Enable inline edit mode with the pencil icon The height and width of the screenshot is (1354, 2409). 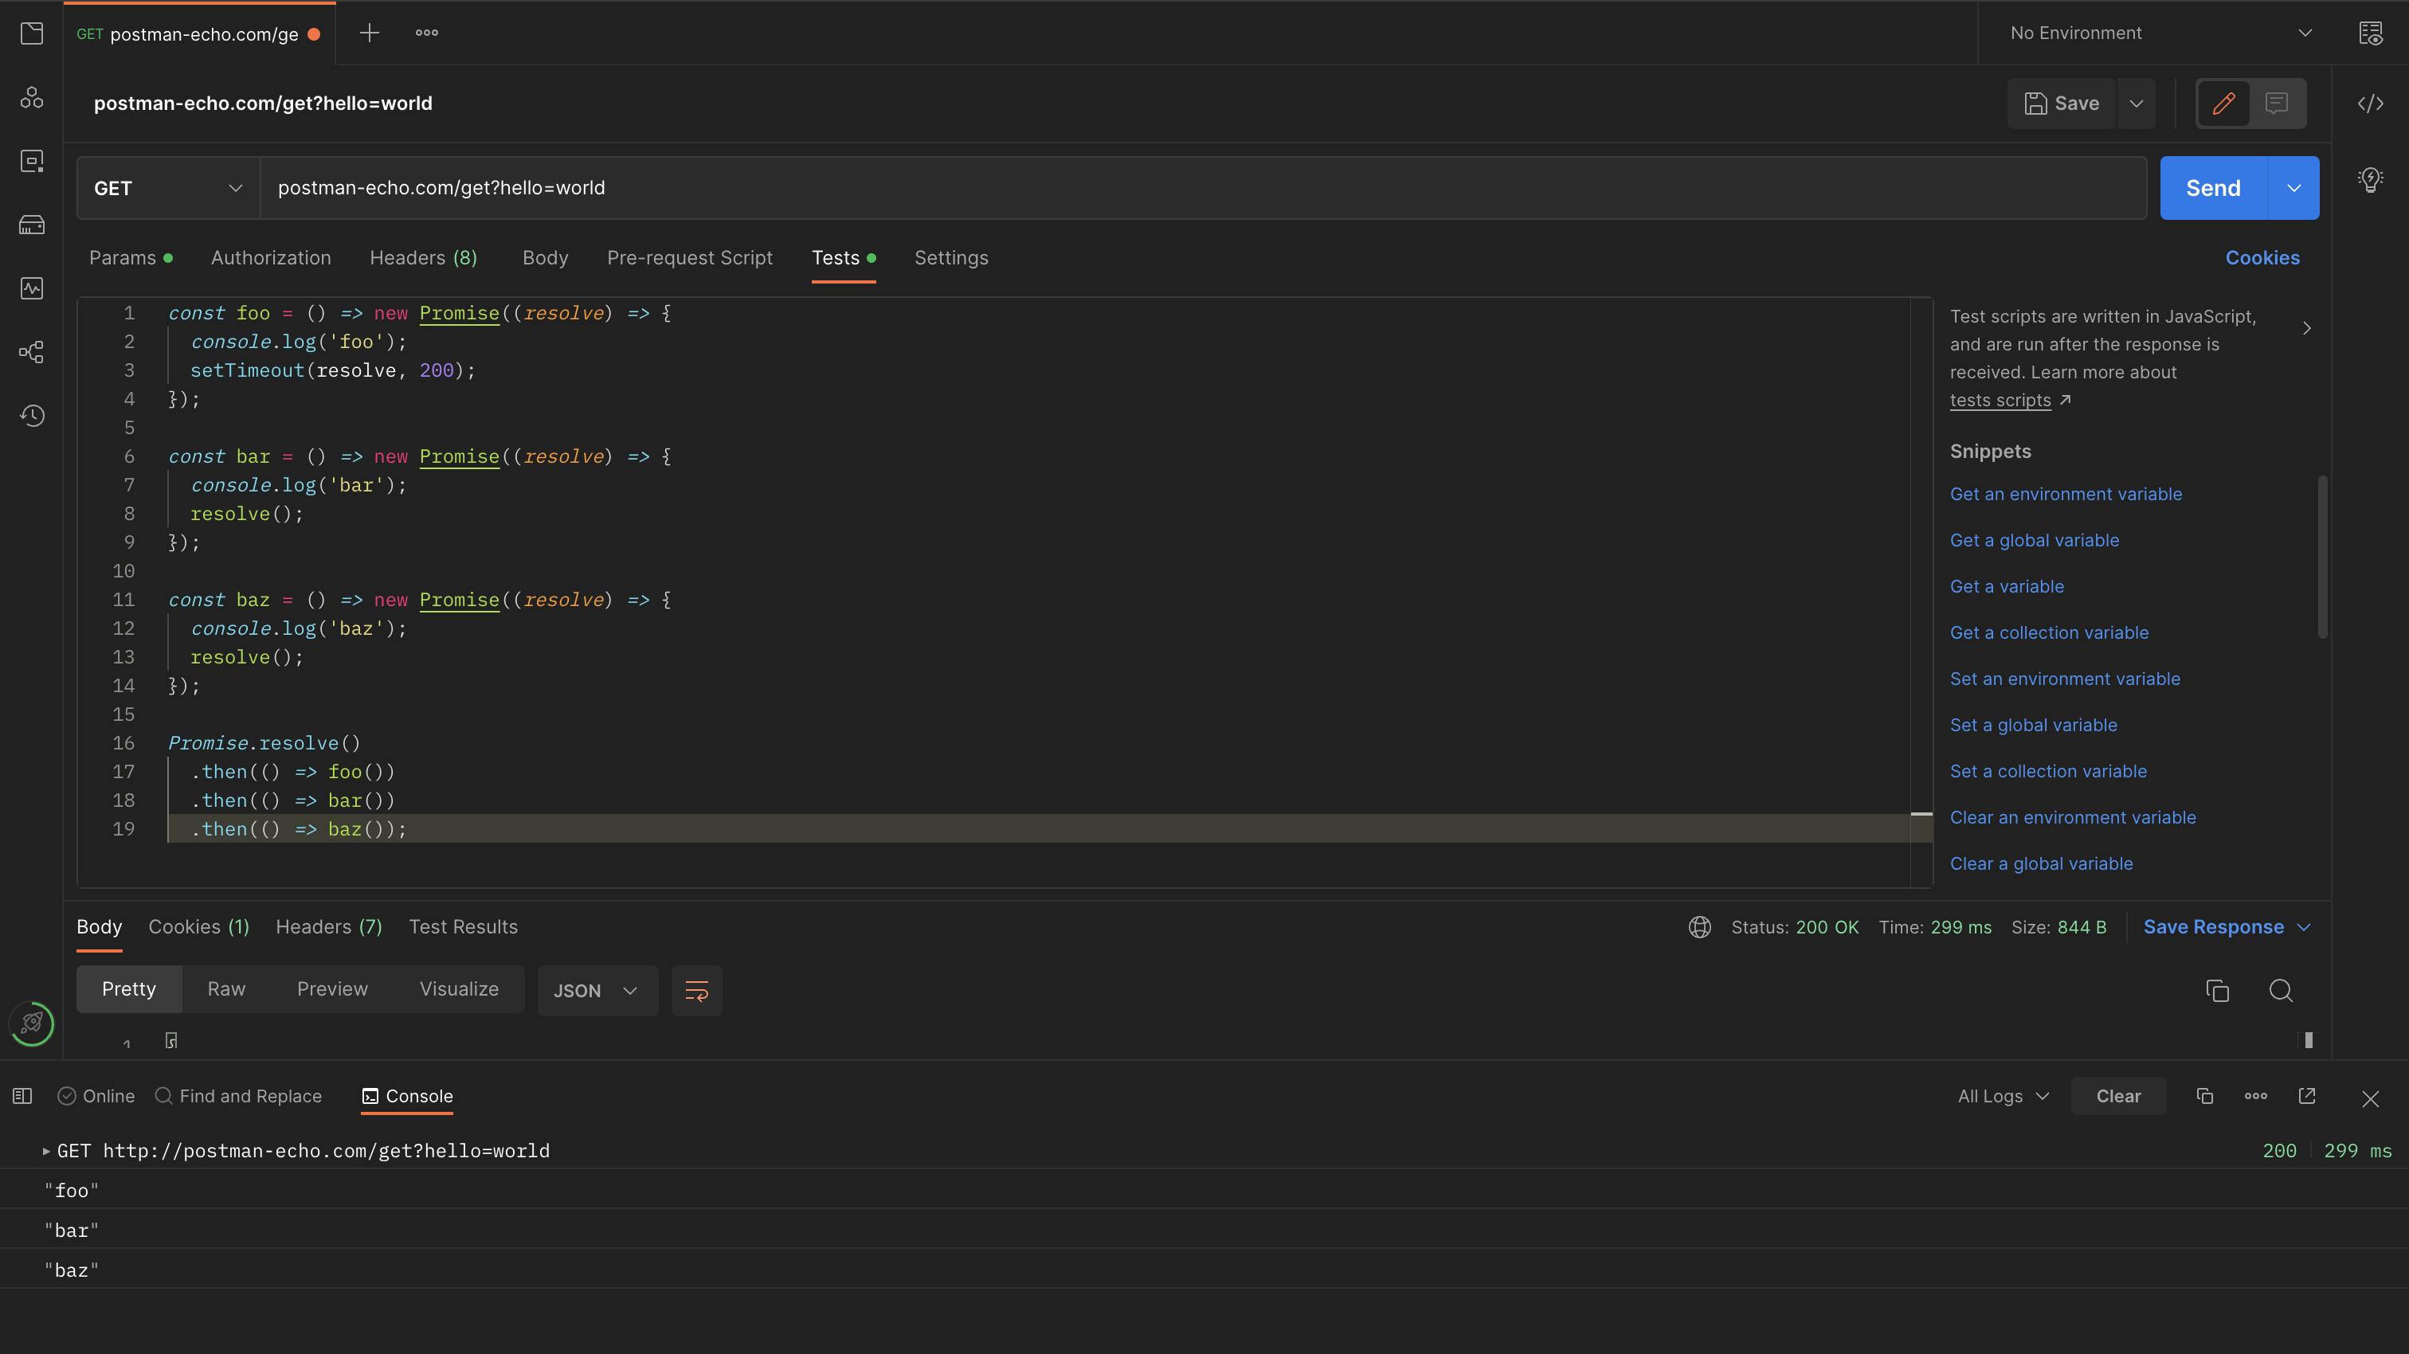point(2224,103)
